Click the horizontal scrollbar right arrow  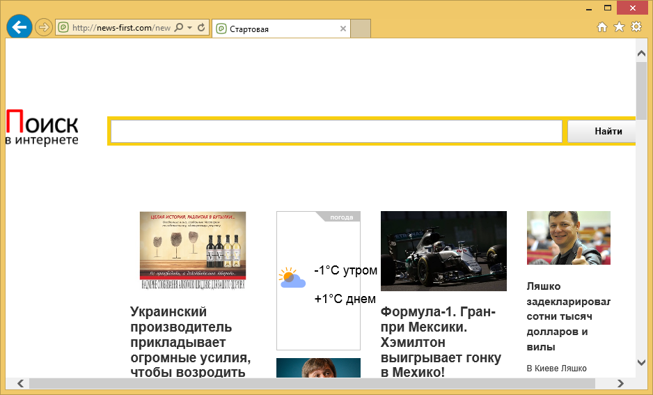click(620, 383)
